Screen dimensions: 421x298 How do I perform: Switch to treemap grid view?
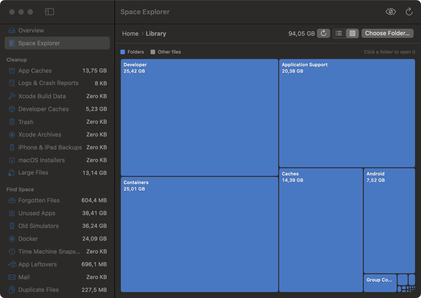click(x=352, y=33)
